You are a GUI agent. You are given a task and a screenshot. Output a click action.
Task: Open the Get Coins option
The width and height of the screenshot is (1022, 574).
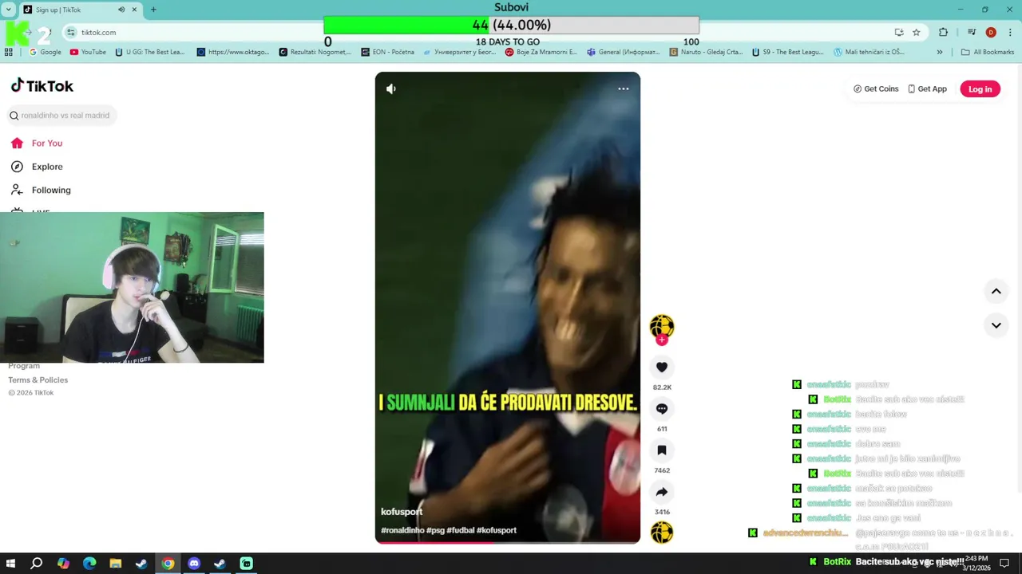tap(876, 88)
